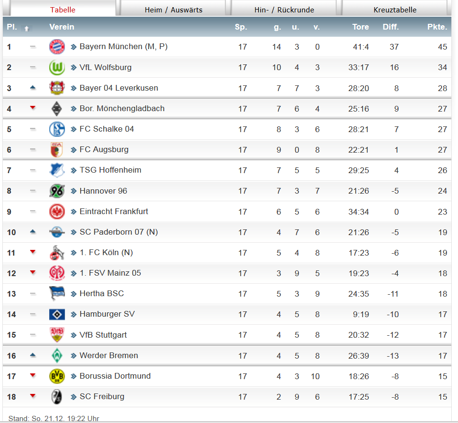Click the Werder Bremen diamond logo

coord(57,355)
